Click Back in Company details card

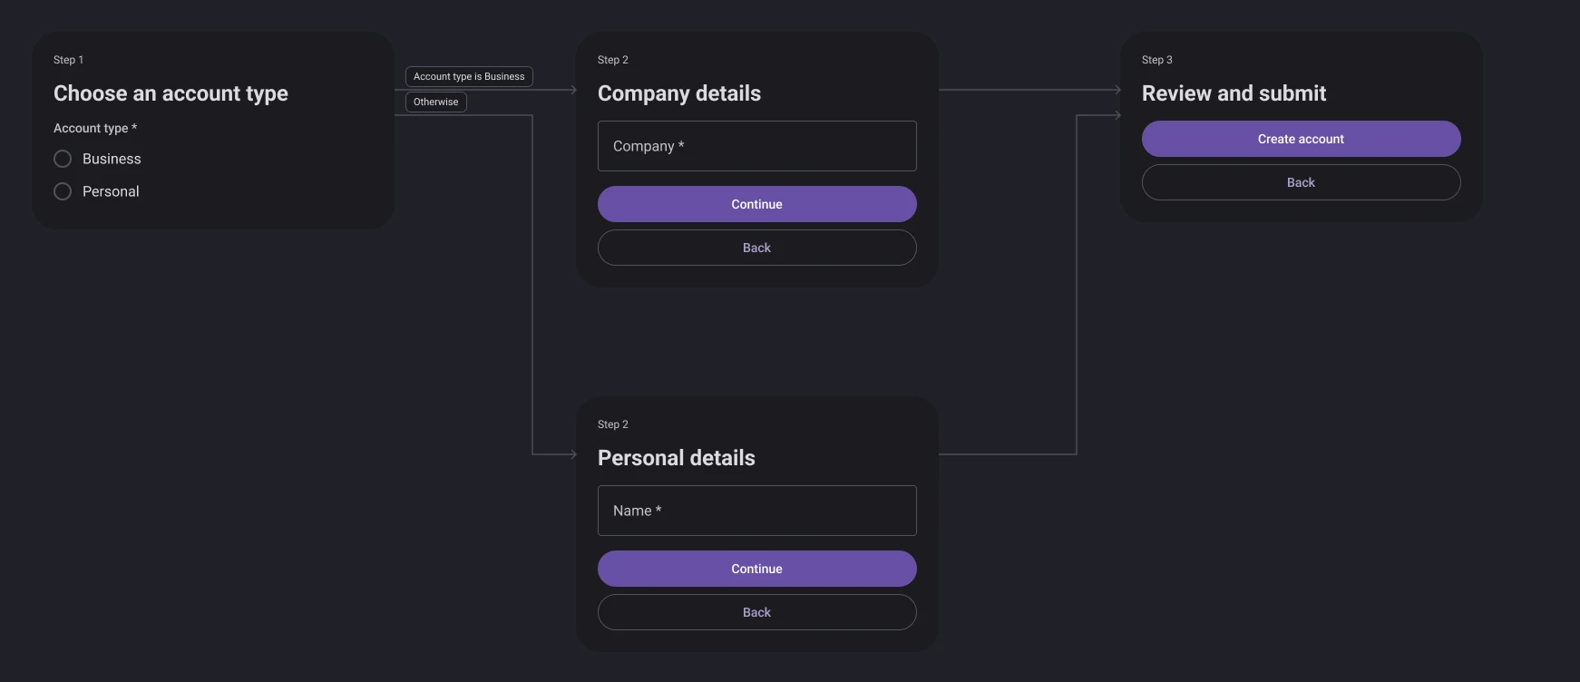[756, 248]
